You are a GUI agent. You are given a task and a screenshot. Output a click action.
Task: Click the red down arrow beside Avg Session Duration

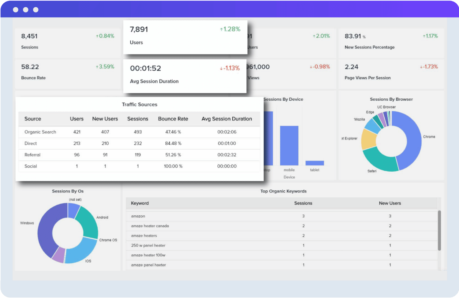click(221, 68)
